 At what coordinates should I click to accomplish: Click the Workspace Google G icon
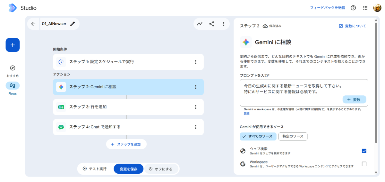tap(243, 164)
